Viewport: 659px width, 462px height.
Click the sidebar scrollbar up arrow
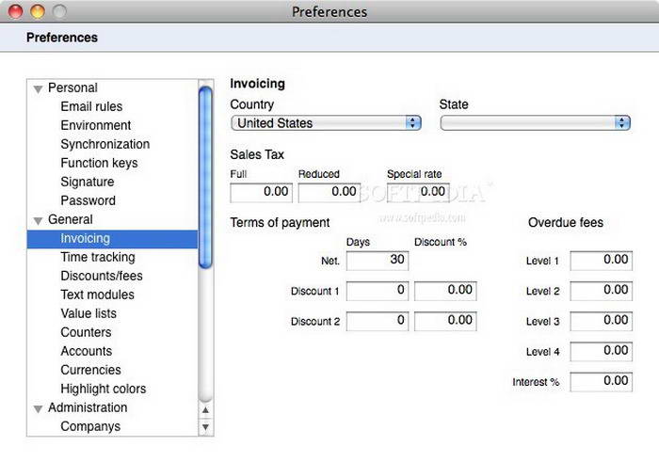(x=206, y=410)
